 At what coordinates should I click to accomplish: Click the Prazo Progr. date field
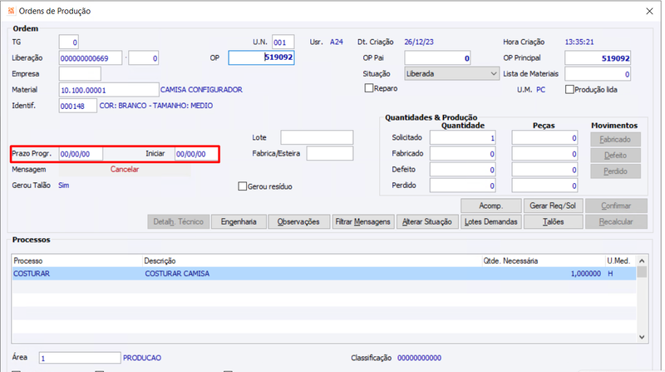(81, 154)
